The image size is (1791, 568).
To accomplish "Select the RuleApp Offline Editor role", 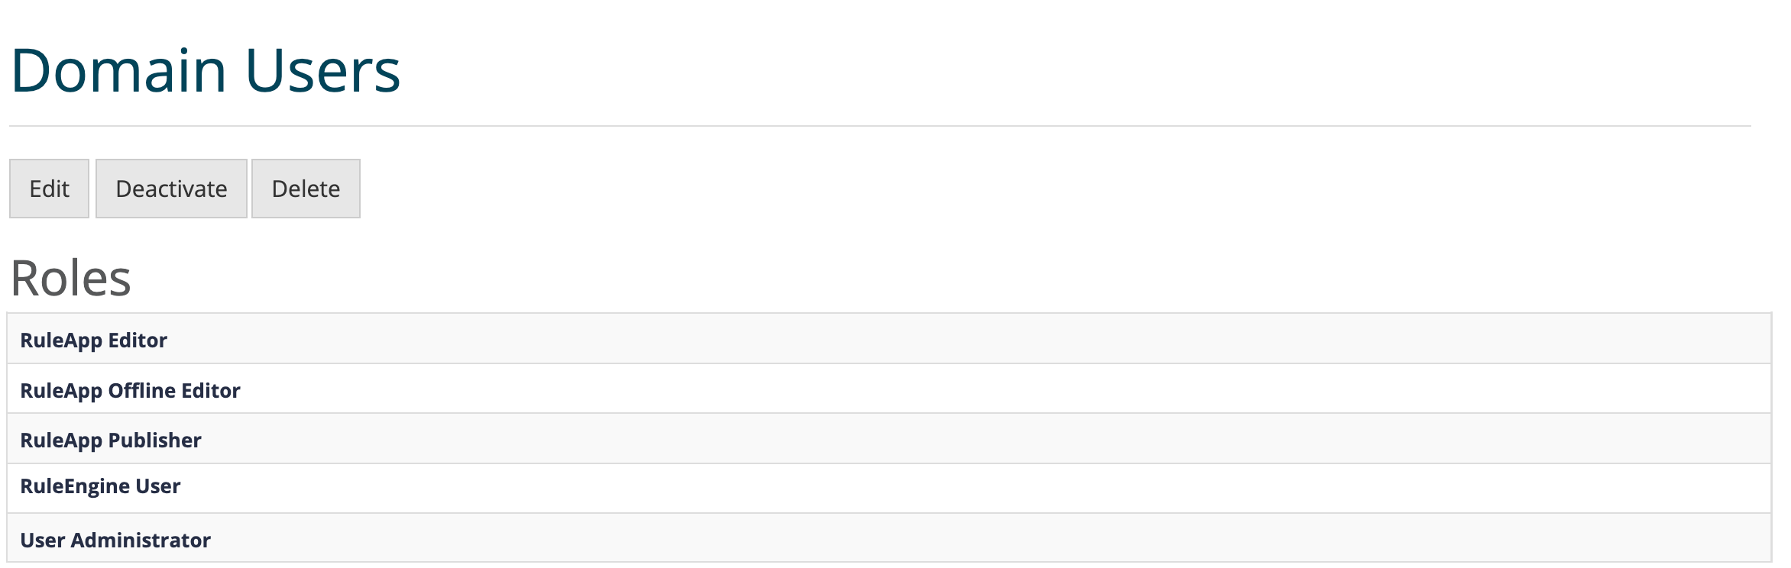I will [130, 390].
